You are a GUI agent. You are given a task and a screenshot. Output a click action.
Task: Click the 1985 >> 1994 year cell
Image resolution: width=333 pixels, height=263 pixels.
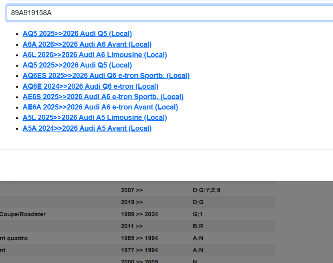[x=139, y=238]
